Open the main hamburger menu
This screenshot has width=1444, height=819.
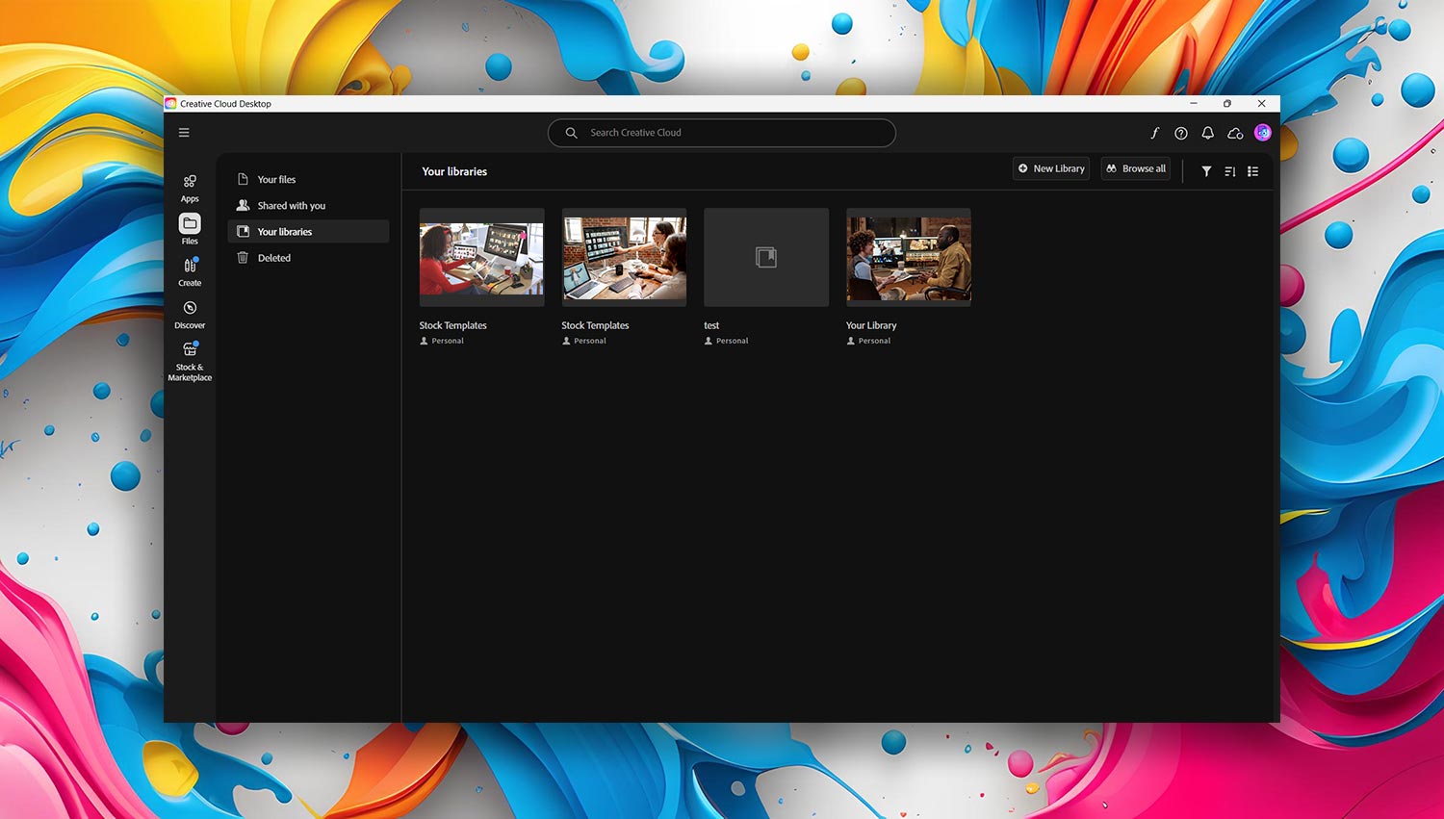point(184,132)
